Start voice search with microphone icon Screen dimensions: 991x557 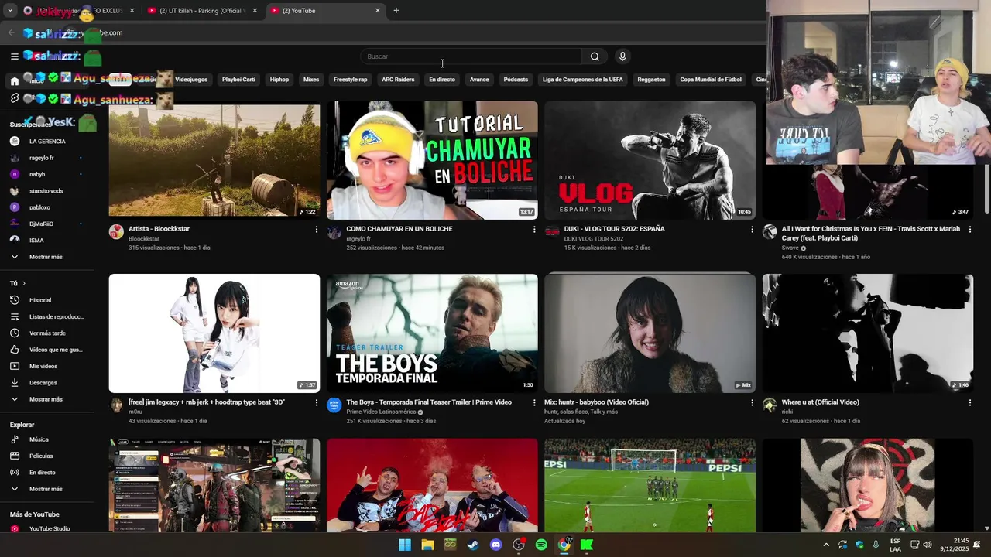coord(622,56)
